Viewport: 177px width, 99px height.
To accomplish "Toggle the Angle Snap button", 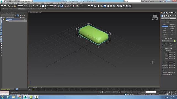I will pos(68,6).
